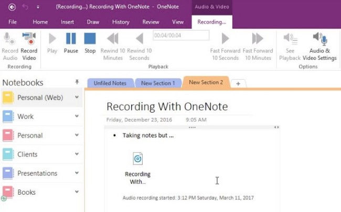Add a new section with plus tab
341x212 pixels.
tap(238, 84)
